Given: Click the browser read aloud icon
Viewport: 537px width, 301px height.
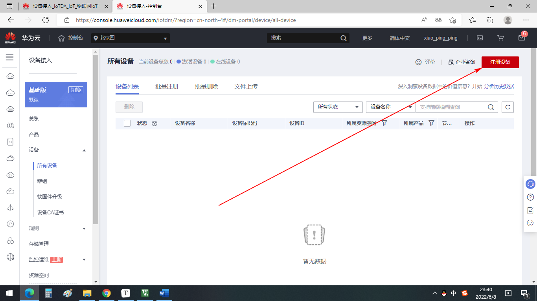Looking at the screenshot, I should pyautogui.click(x=424, y=20).
